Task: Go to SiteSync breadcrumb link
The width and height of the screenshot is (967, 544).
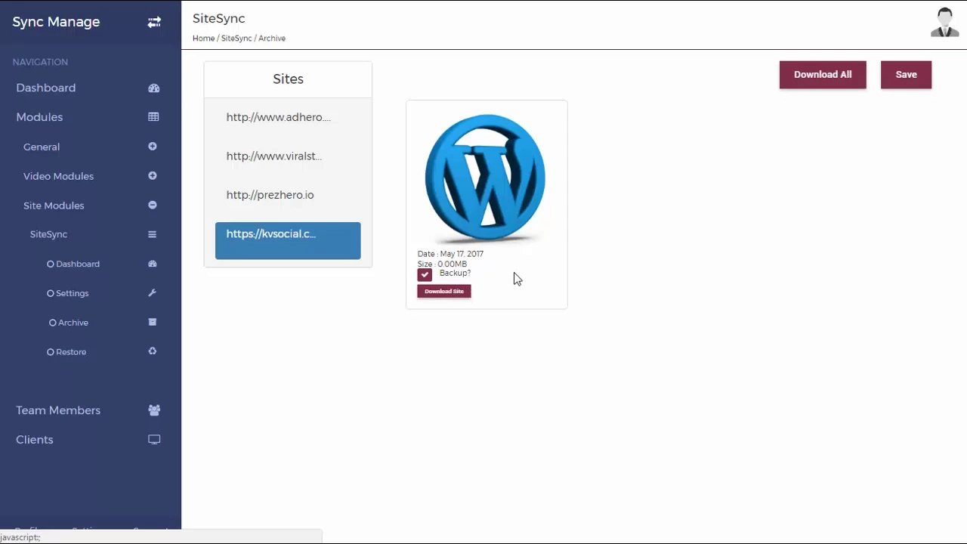Action: click(236, 38)
